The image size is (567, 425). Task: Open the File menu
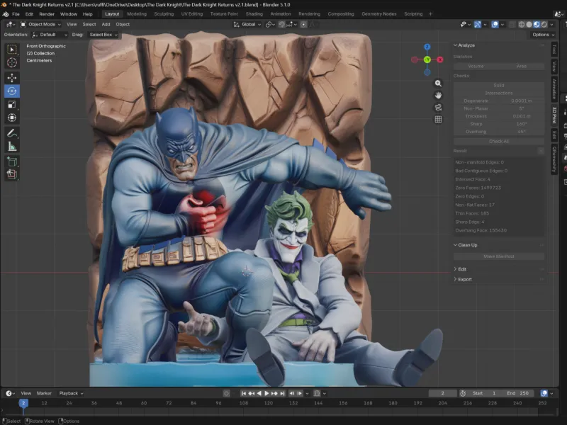pos(16,14)
